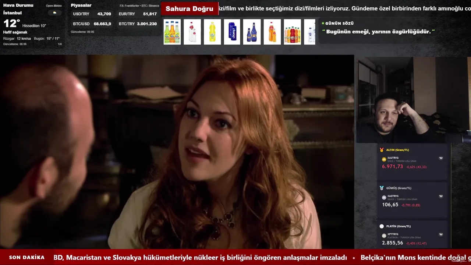The width and height of the screenshot is (471, 265).
Task: Click the weather condition cloud icon
Action: 55,13
